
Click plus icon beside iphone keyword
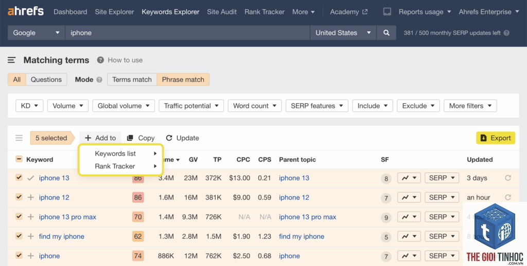(x=30, y=256)
